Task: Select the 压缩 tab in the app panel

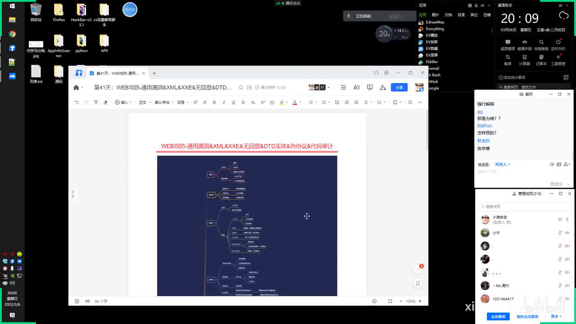Action: tap(487, 15)
